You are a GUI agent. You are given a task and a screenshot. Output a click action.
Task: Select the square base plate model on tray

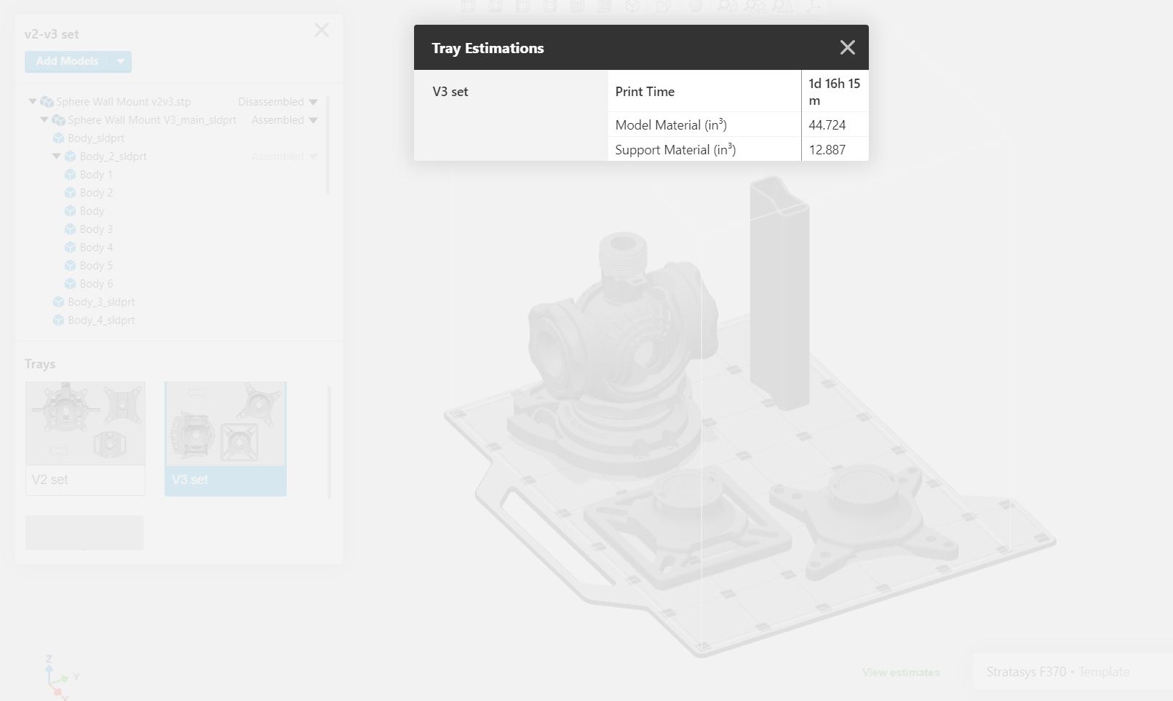pos(688,528)
